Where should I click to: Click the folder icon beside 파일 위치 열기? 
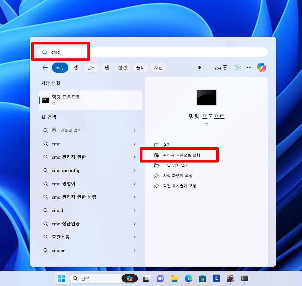156,165
